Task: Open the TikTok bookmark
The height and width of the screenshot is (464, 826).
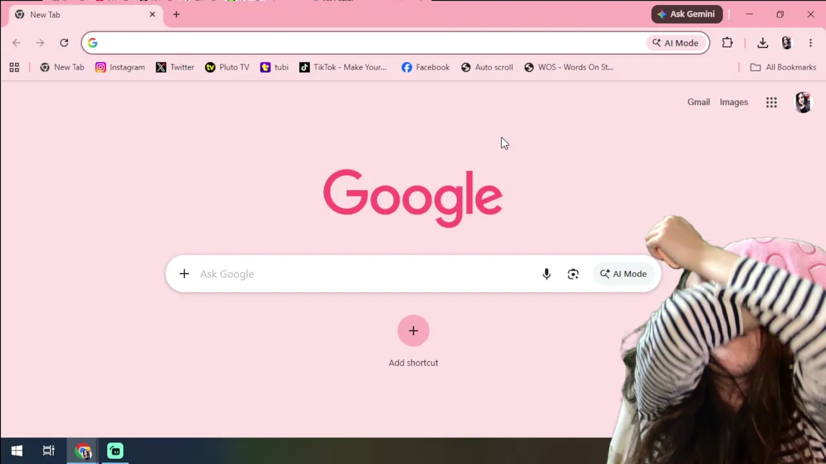Action: [343, 67]
